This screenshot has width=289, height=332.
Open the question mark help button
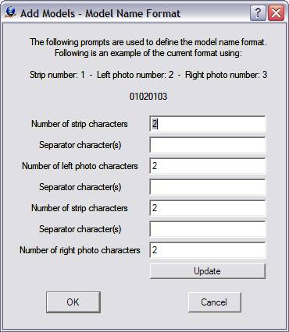258,13
